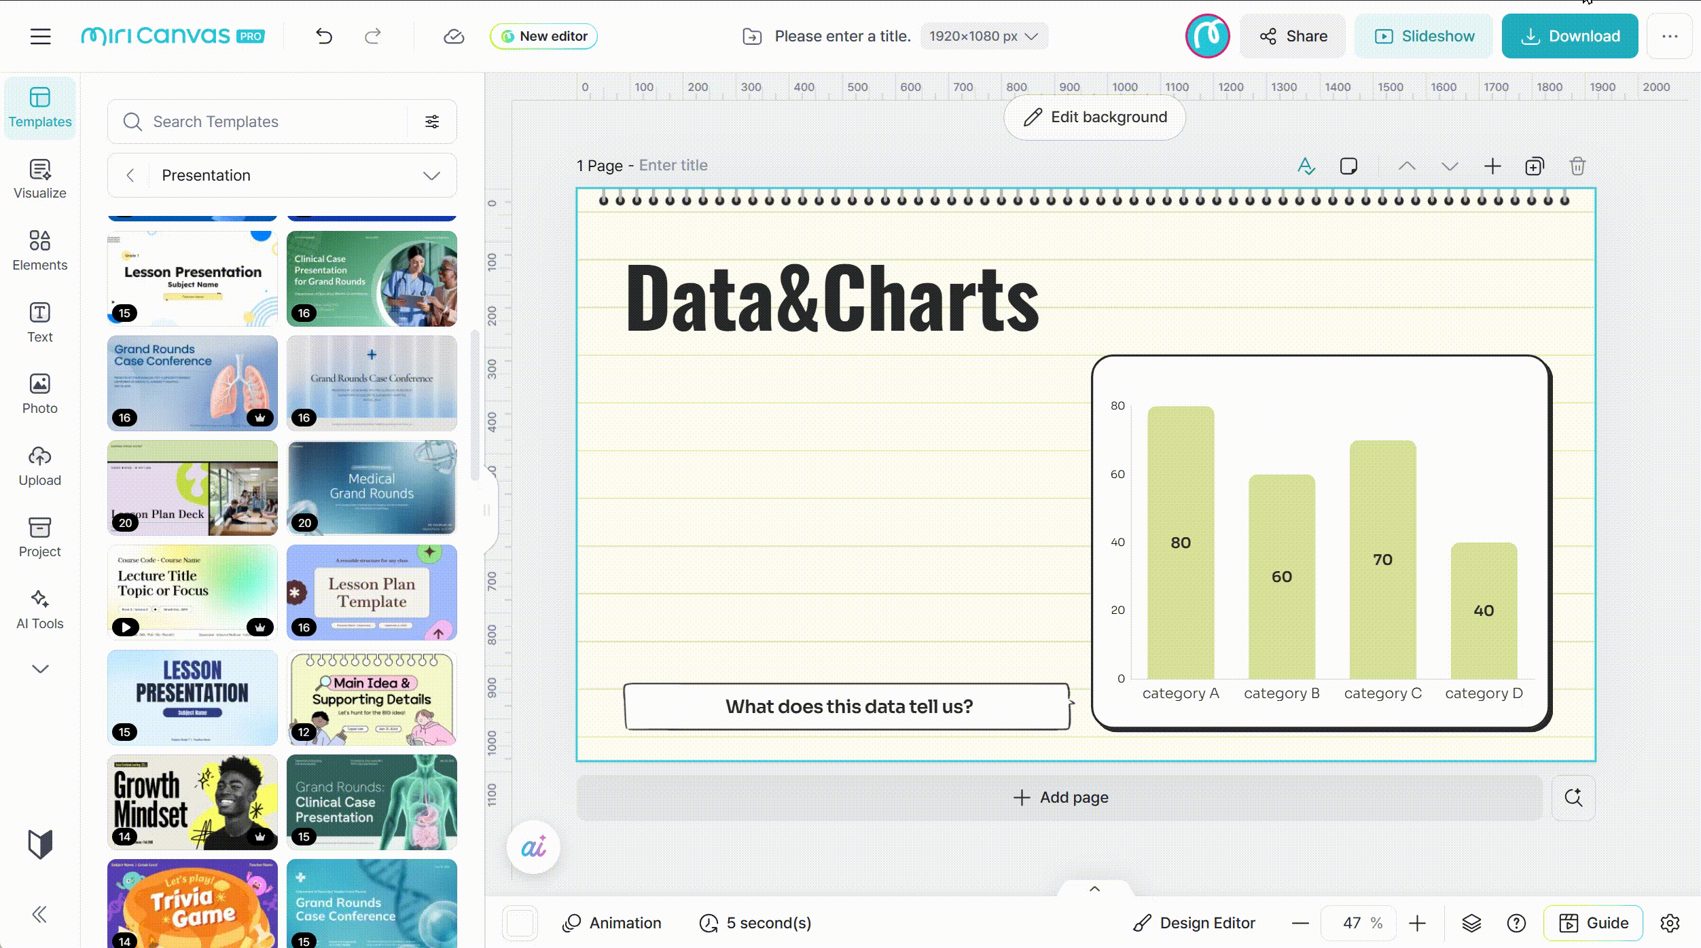Open the Text panel
Image resolution: width=1701 pixels, height=948 pixels.
coord(40,323)
